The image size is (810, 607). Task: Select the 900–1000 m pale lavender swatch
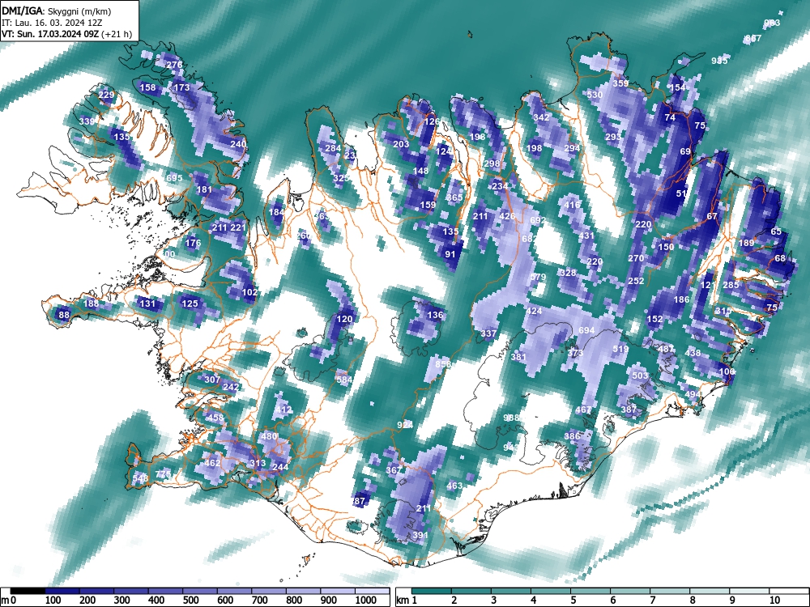[338, 591]
